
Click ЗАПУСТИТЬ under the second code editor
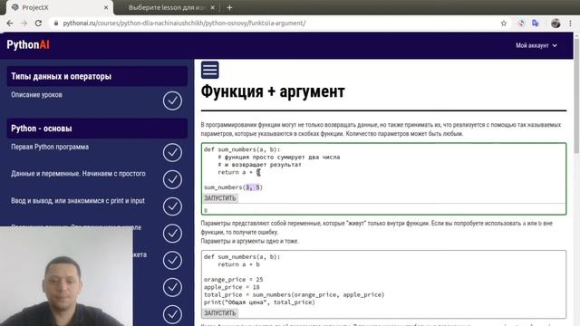tap(220, 313)
